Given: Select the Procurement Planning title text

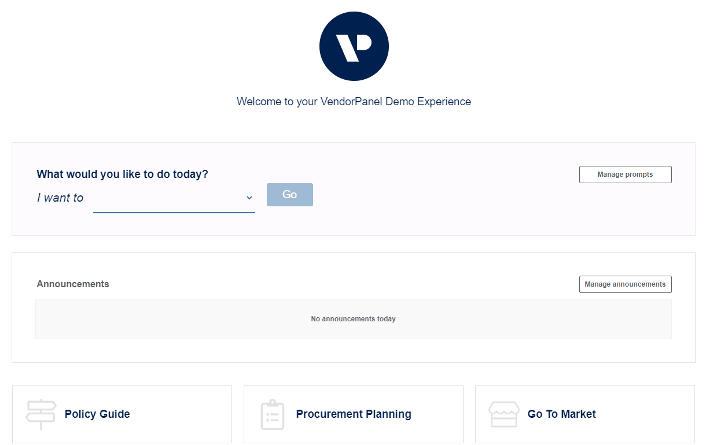Looking at the screenshot, I should (354, 414).
